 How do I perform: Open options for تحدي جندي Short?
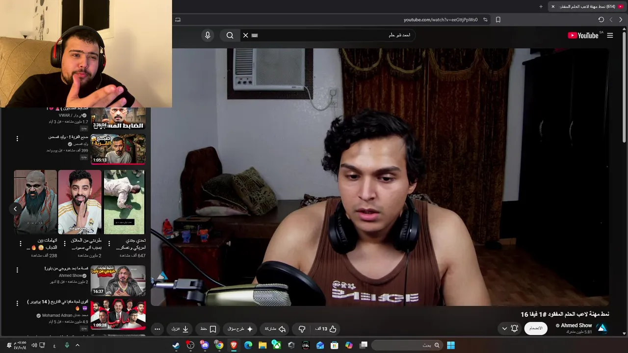109,244
